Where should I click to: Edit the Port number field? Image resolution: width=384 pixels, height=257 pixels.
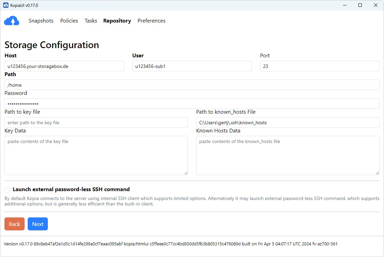[319, 66]
